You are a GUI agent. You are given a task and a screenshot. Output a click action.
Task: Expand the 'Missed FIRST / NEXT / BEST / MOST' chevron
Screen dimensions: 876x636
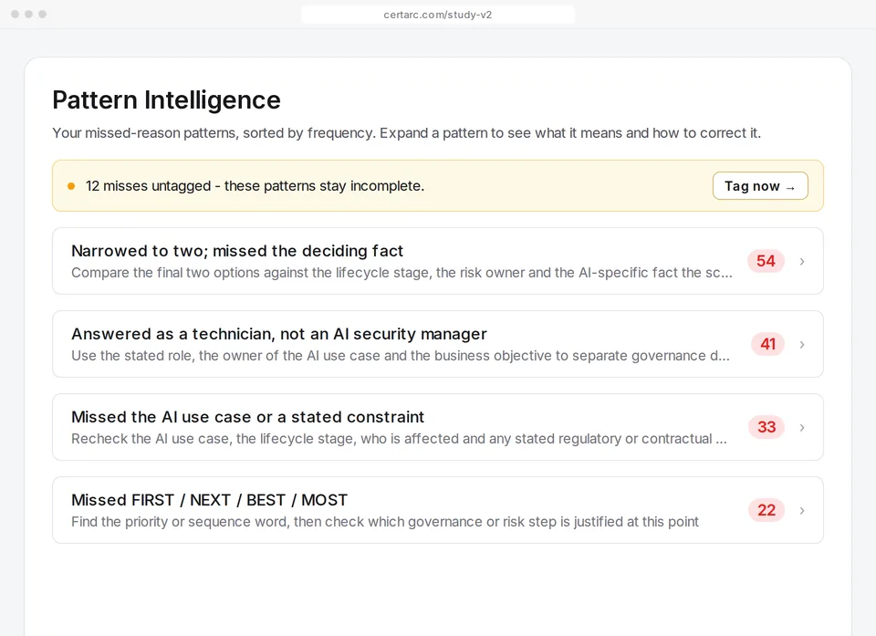802,510
